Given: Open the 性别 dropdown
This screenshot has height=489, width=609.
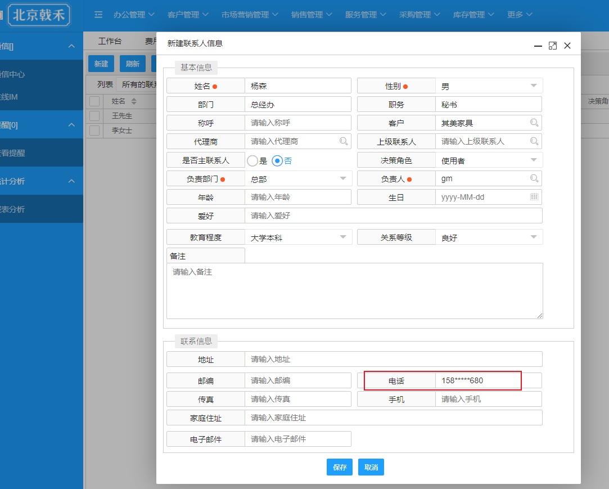Looking at the screenshot, I should click(489, 86).
